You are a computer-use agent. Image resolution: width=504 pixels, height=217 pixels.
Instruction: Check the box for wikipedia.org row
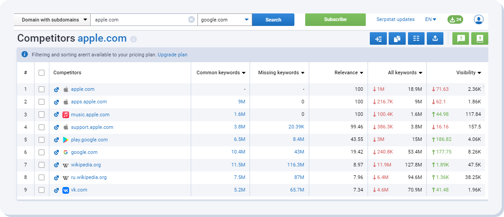42,165
